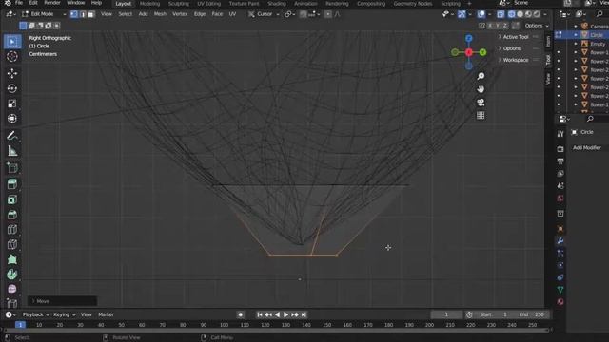Screen dimensions: 609x342
Task: Jump to the end frame
Action: pos(304,314)
